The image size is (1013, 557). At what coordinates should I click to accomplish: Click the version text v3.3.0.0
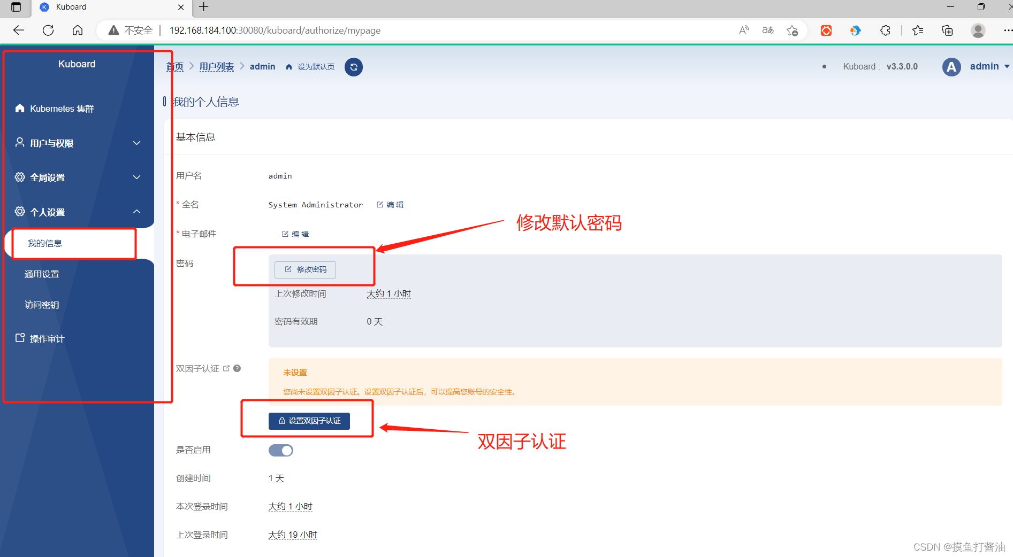click(x=902, y=66)
